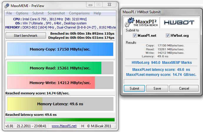Image resolution: width=203 pixels, height=132 pixels.
Task: Click the Memory-Copy 17150 MByte/sec bar
Action: pos(60,49)
